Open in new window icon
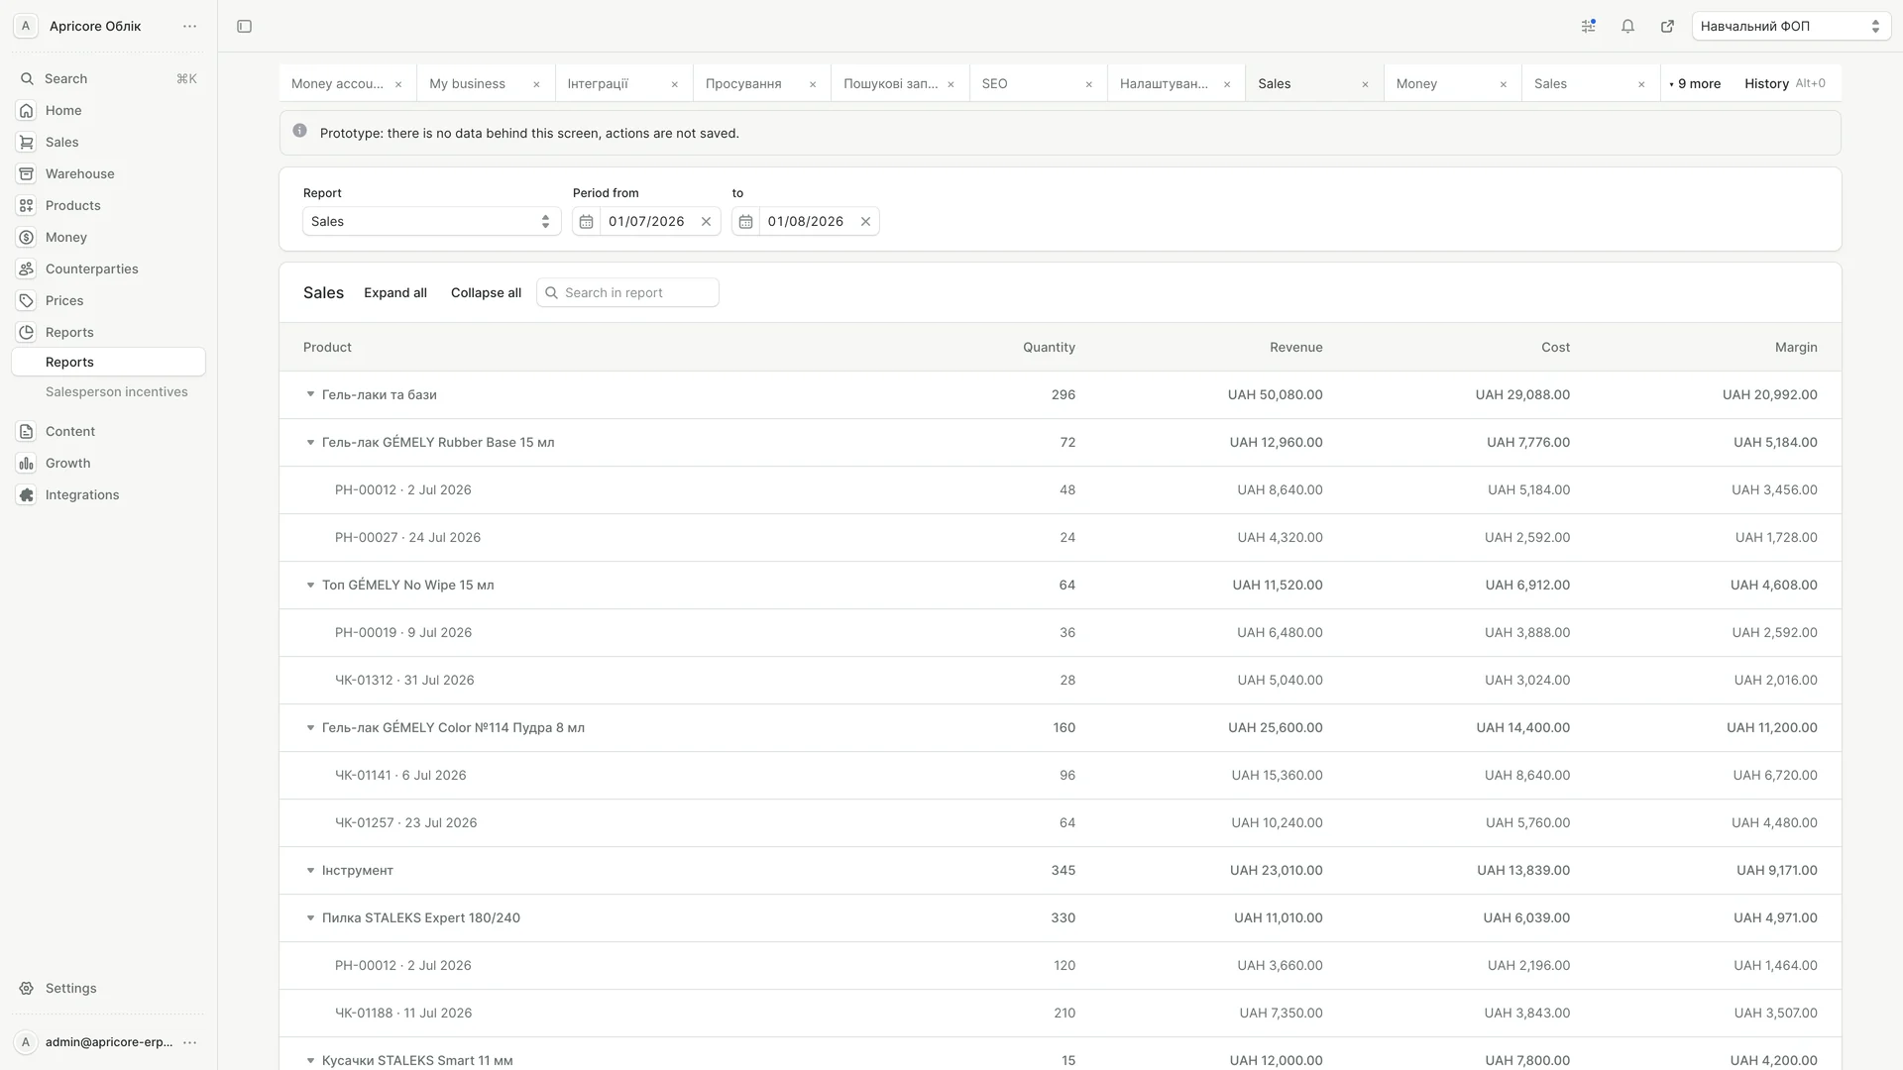Viewport: 1903px width, 1070px height. [x=1667, y=27]
